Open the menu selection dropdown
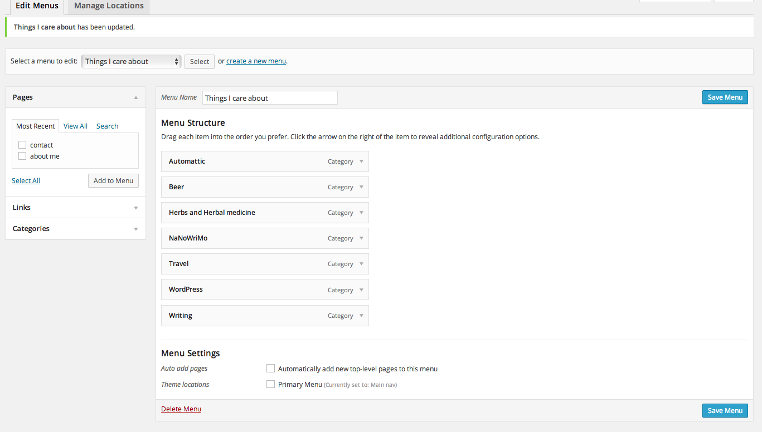The width and height of the screenshot is (762, 432). pos(131,62)
